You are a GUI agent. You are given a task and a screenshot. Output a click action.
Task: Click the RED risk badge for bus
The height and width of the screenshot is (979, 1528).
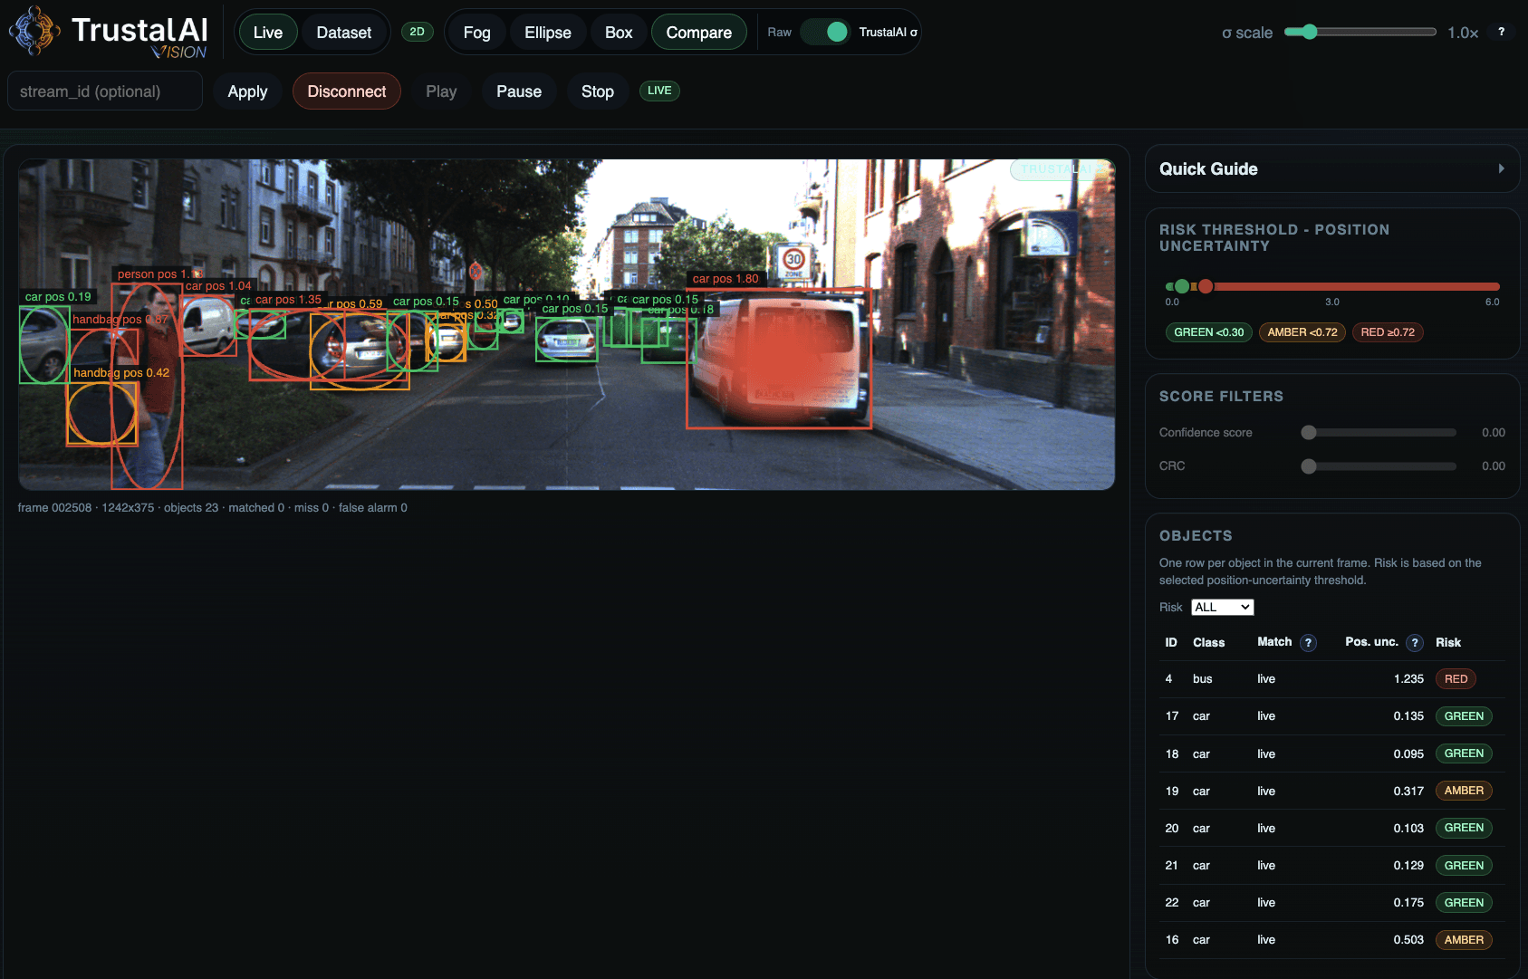(x=1456, y=679)
